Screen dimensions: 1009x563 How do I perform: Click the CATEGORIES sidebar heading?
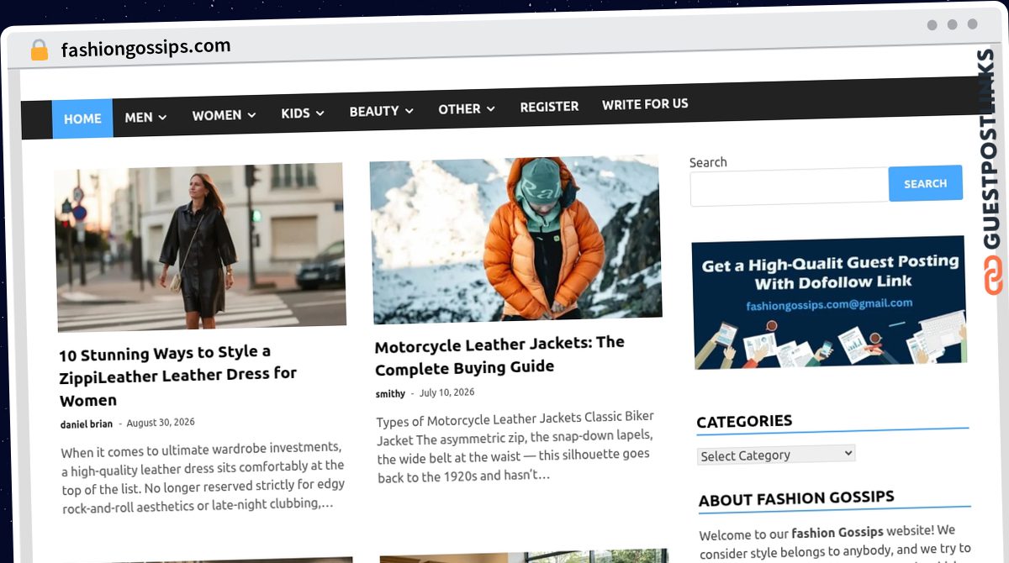coord(745,422)
